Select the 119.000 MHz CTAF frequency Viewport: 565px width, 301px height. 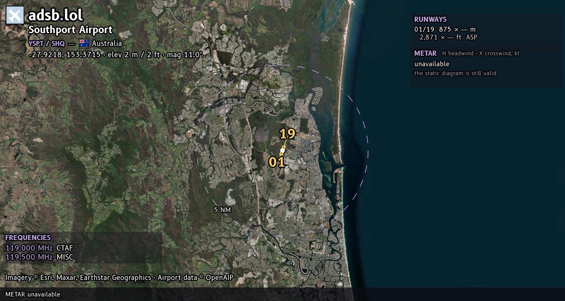tap(39, 248)
